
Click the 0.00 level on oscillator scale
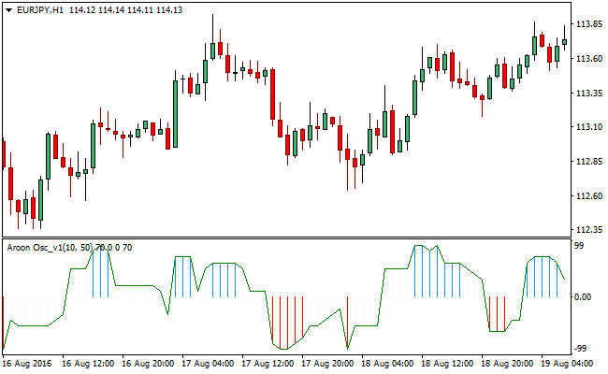584,297
